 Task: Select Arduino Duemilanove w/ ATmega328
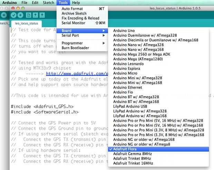(x=158, y=35)
